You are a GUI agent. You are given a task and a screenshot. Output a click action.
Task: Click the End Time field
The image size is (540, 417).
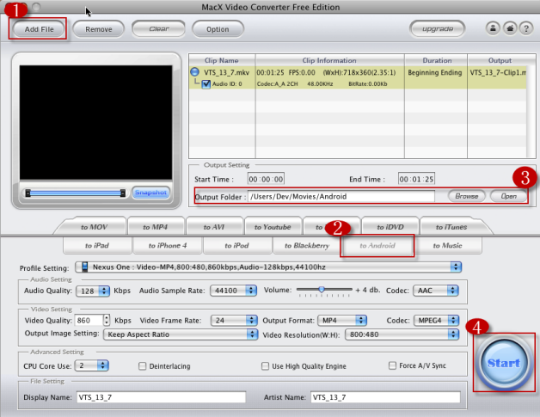tap(416, 179)
